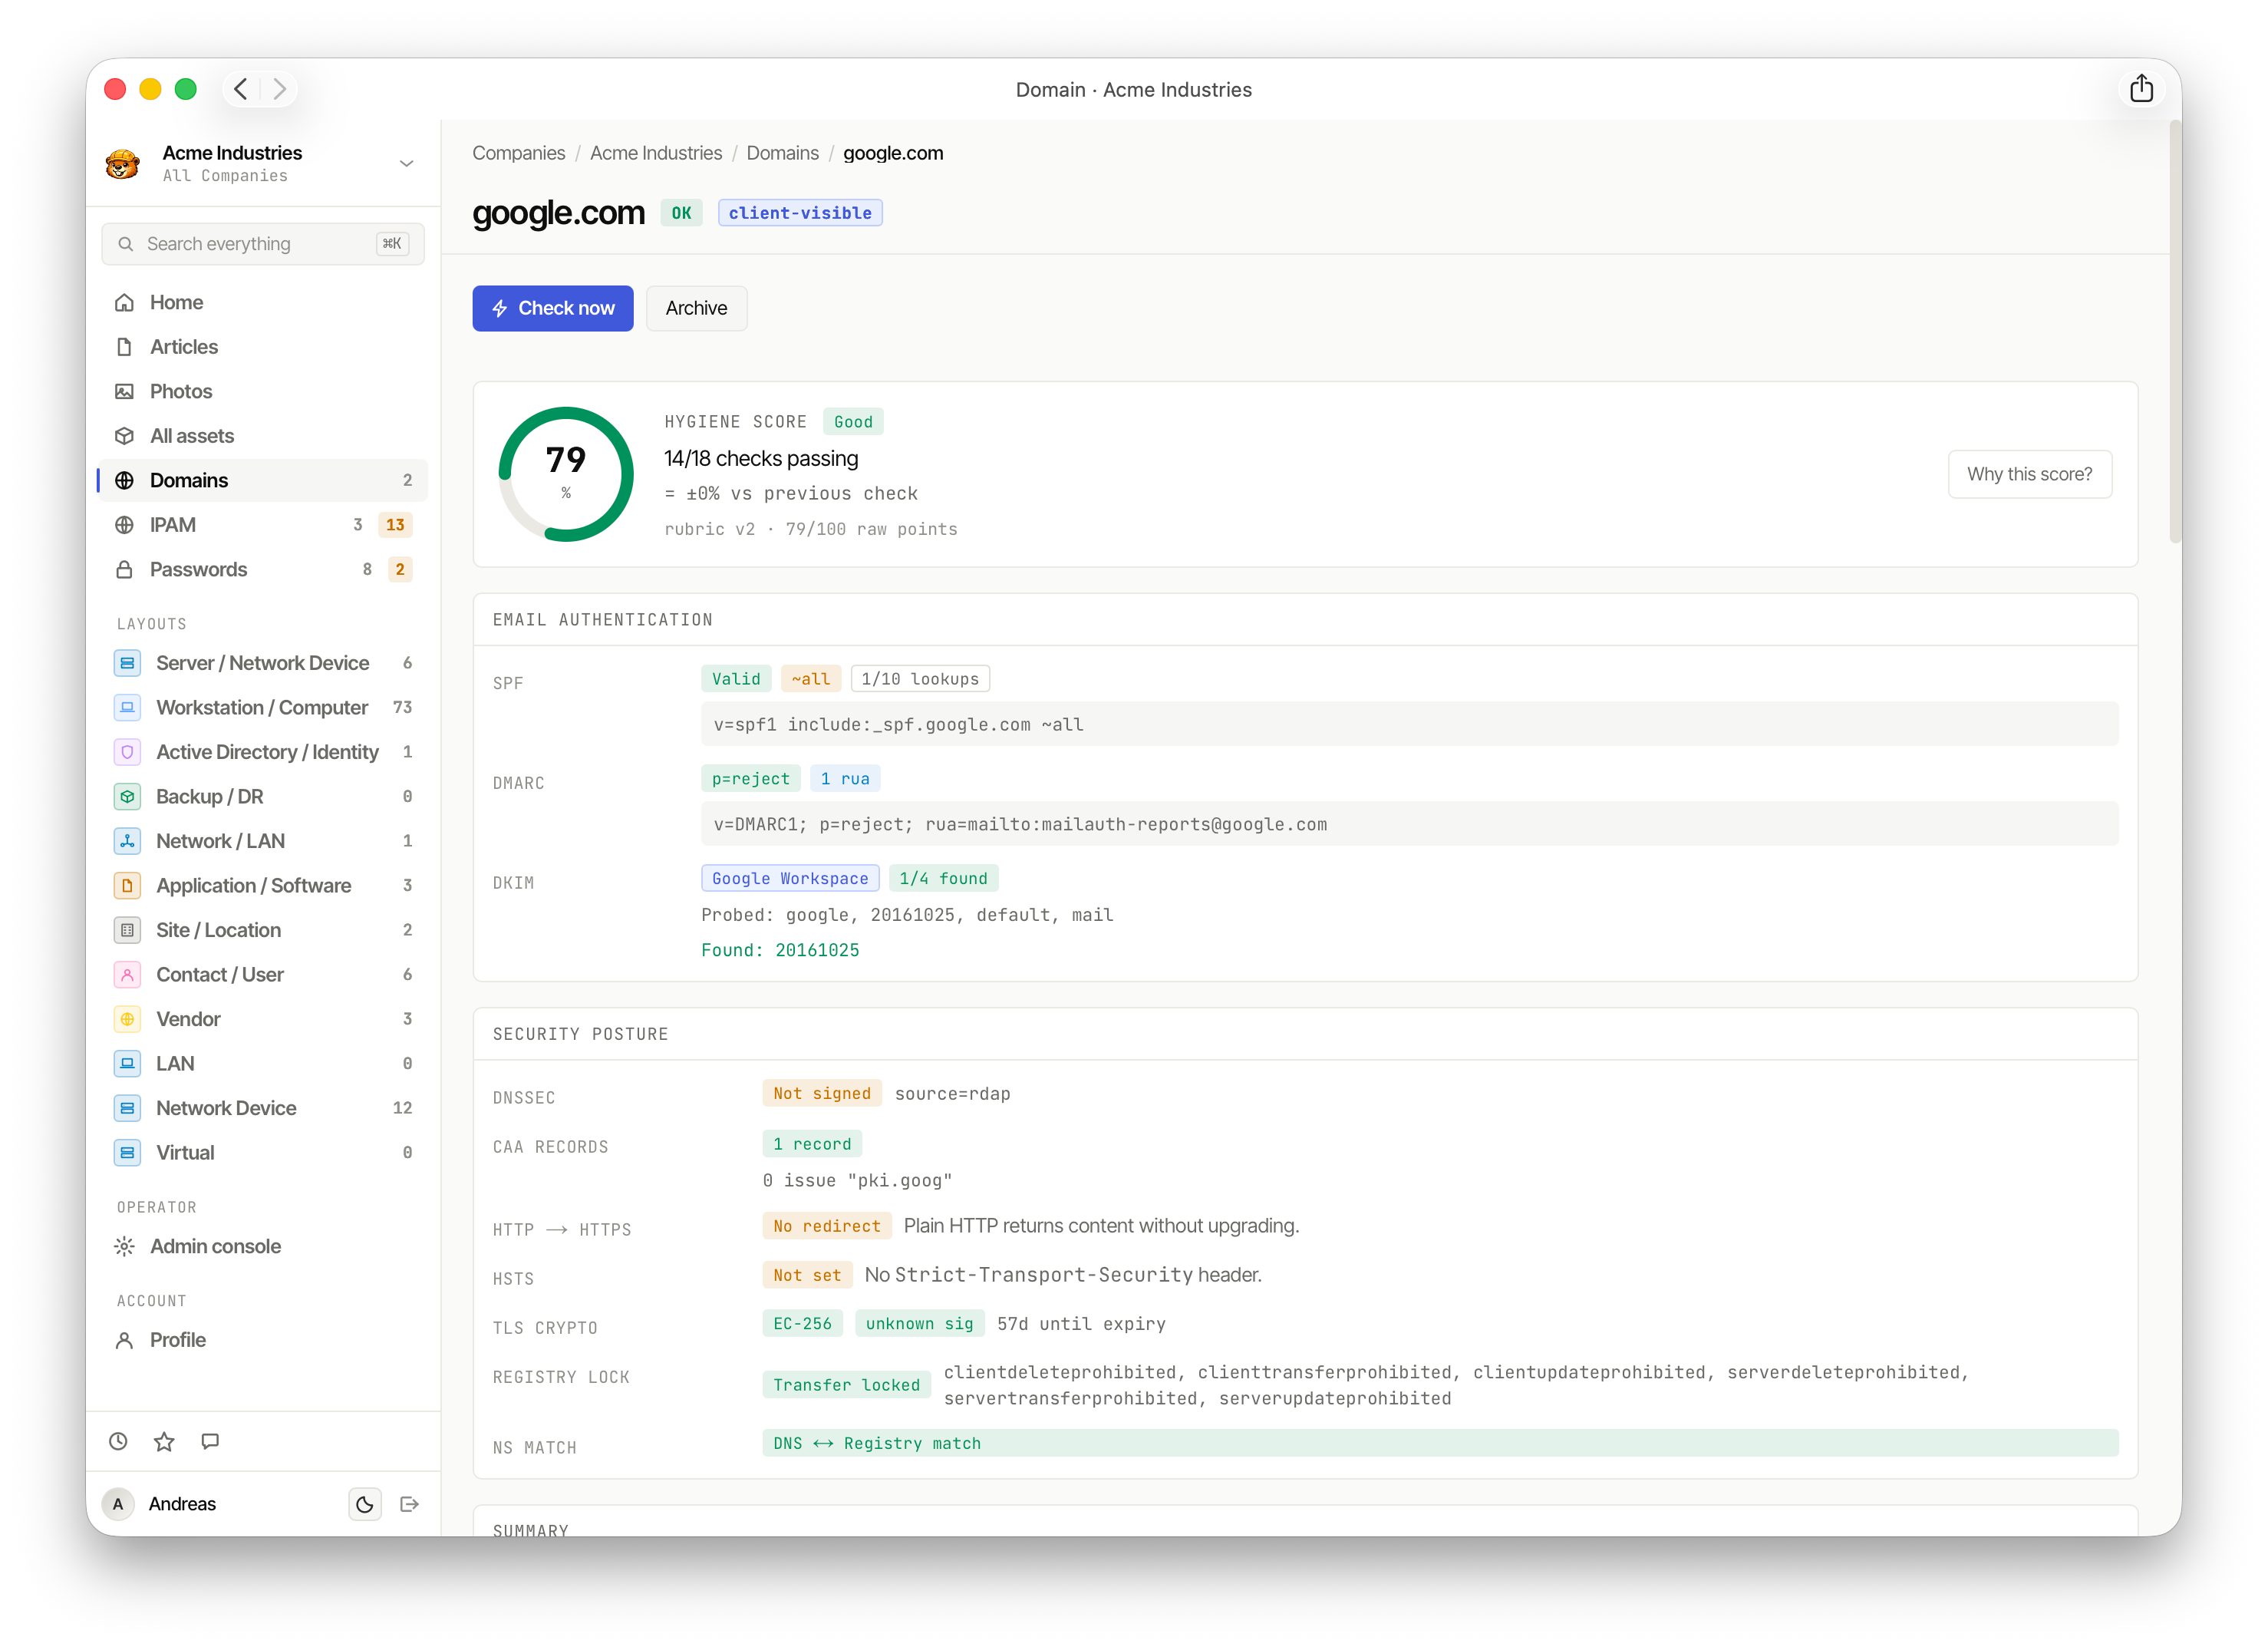Open recent history clock icon
The width and height of the screenshot is (2268, 1650).
(118, 1441)
